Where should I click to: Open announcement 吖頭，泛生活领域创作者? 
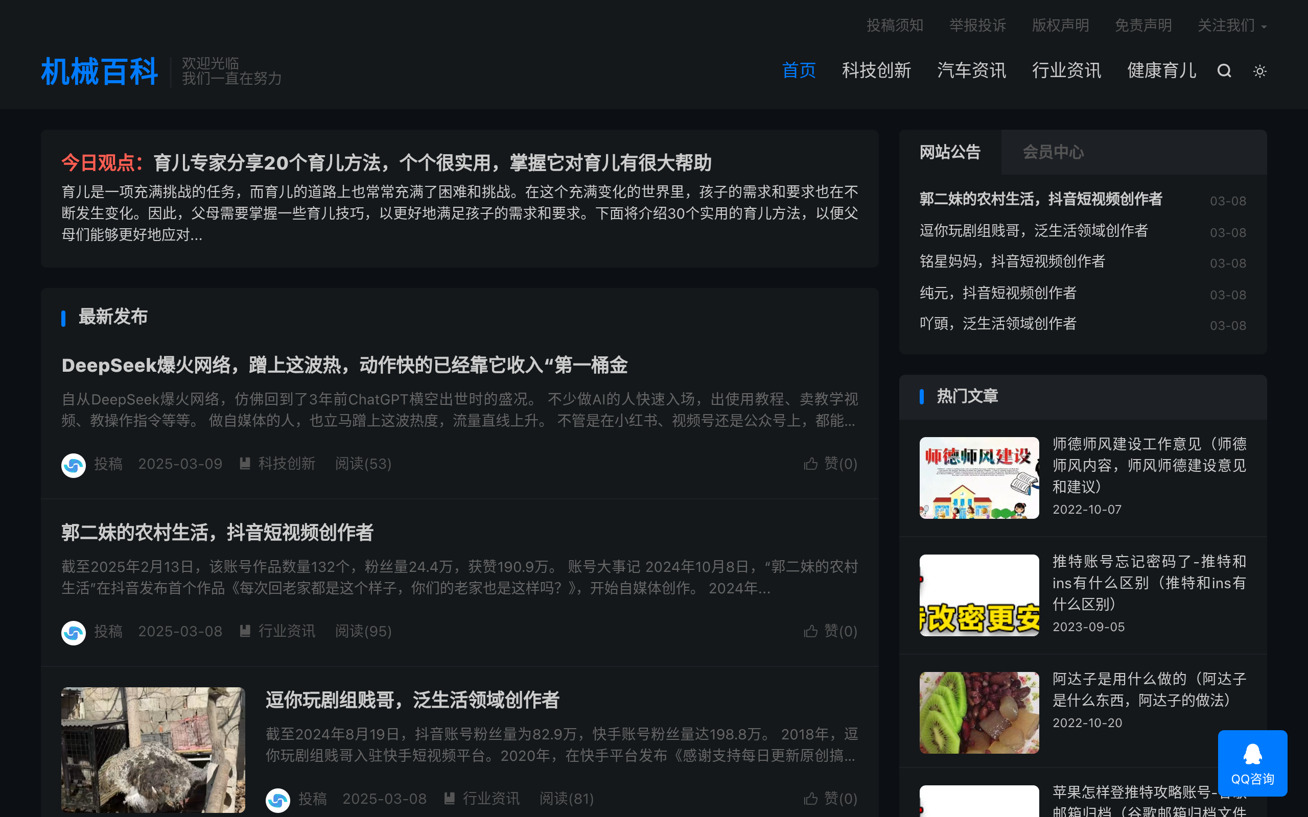[998, 324]
